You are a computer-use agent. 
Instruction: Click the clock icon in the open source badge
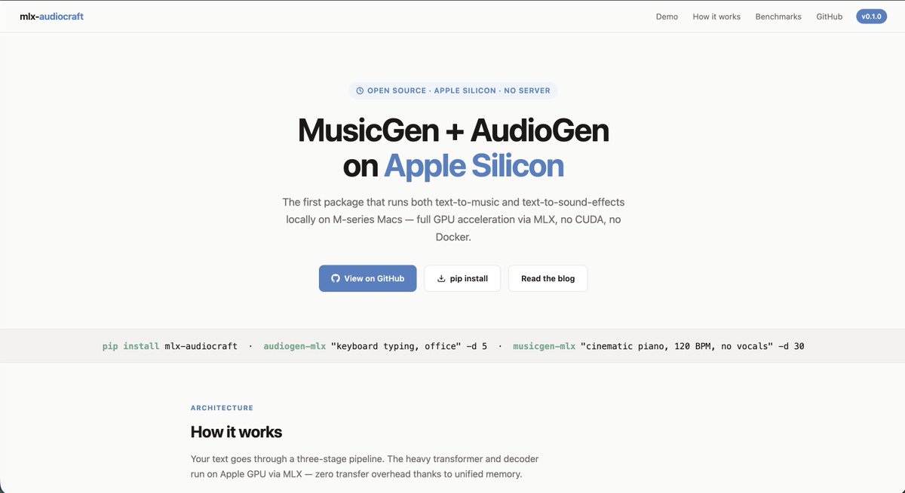360,90
